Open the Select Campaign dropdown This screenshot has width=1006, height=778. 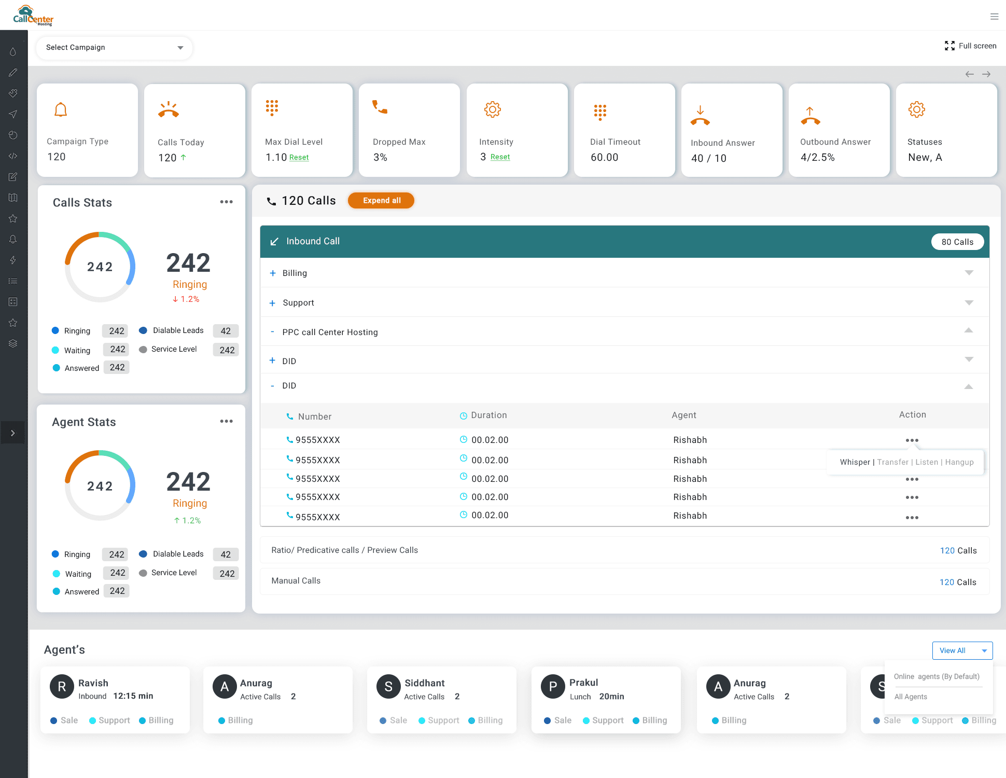point(114,47)
